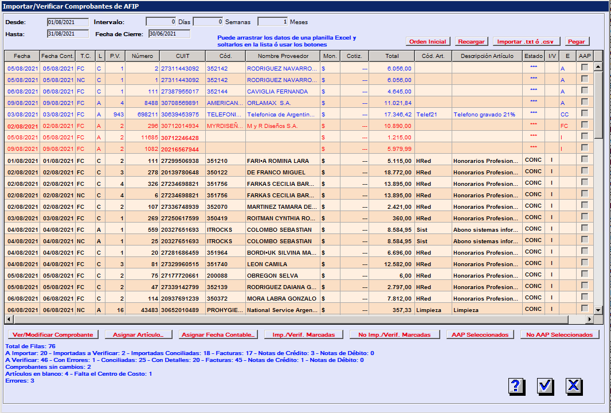Screen dimensions: 611x413
Task: Tick AAP checkbox for CAVIGLIA FERNANDA row
Action: click(585, 90)
